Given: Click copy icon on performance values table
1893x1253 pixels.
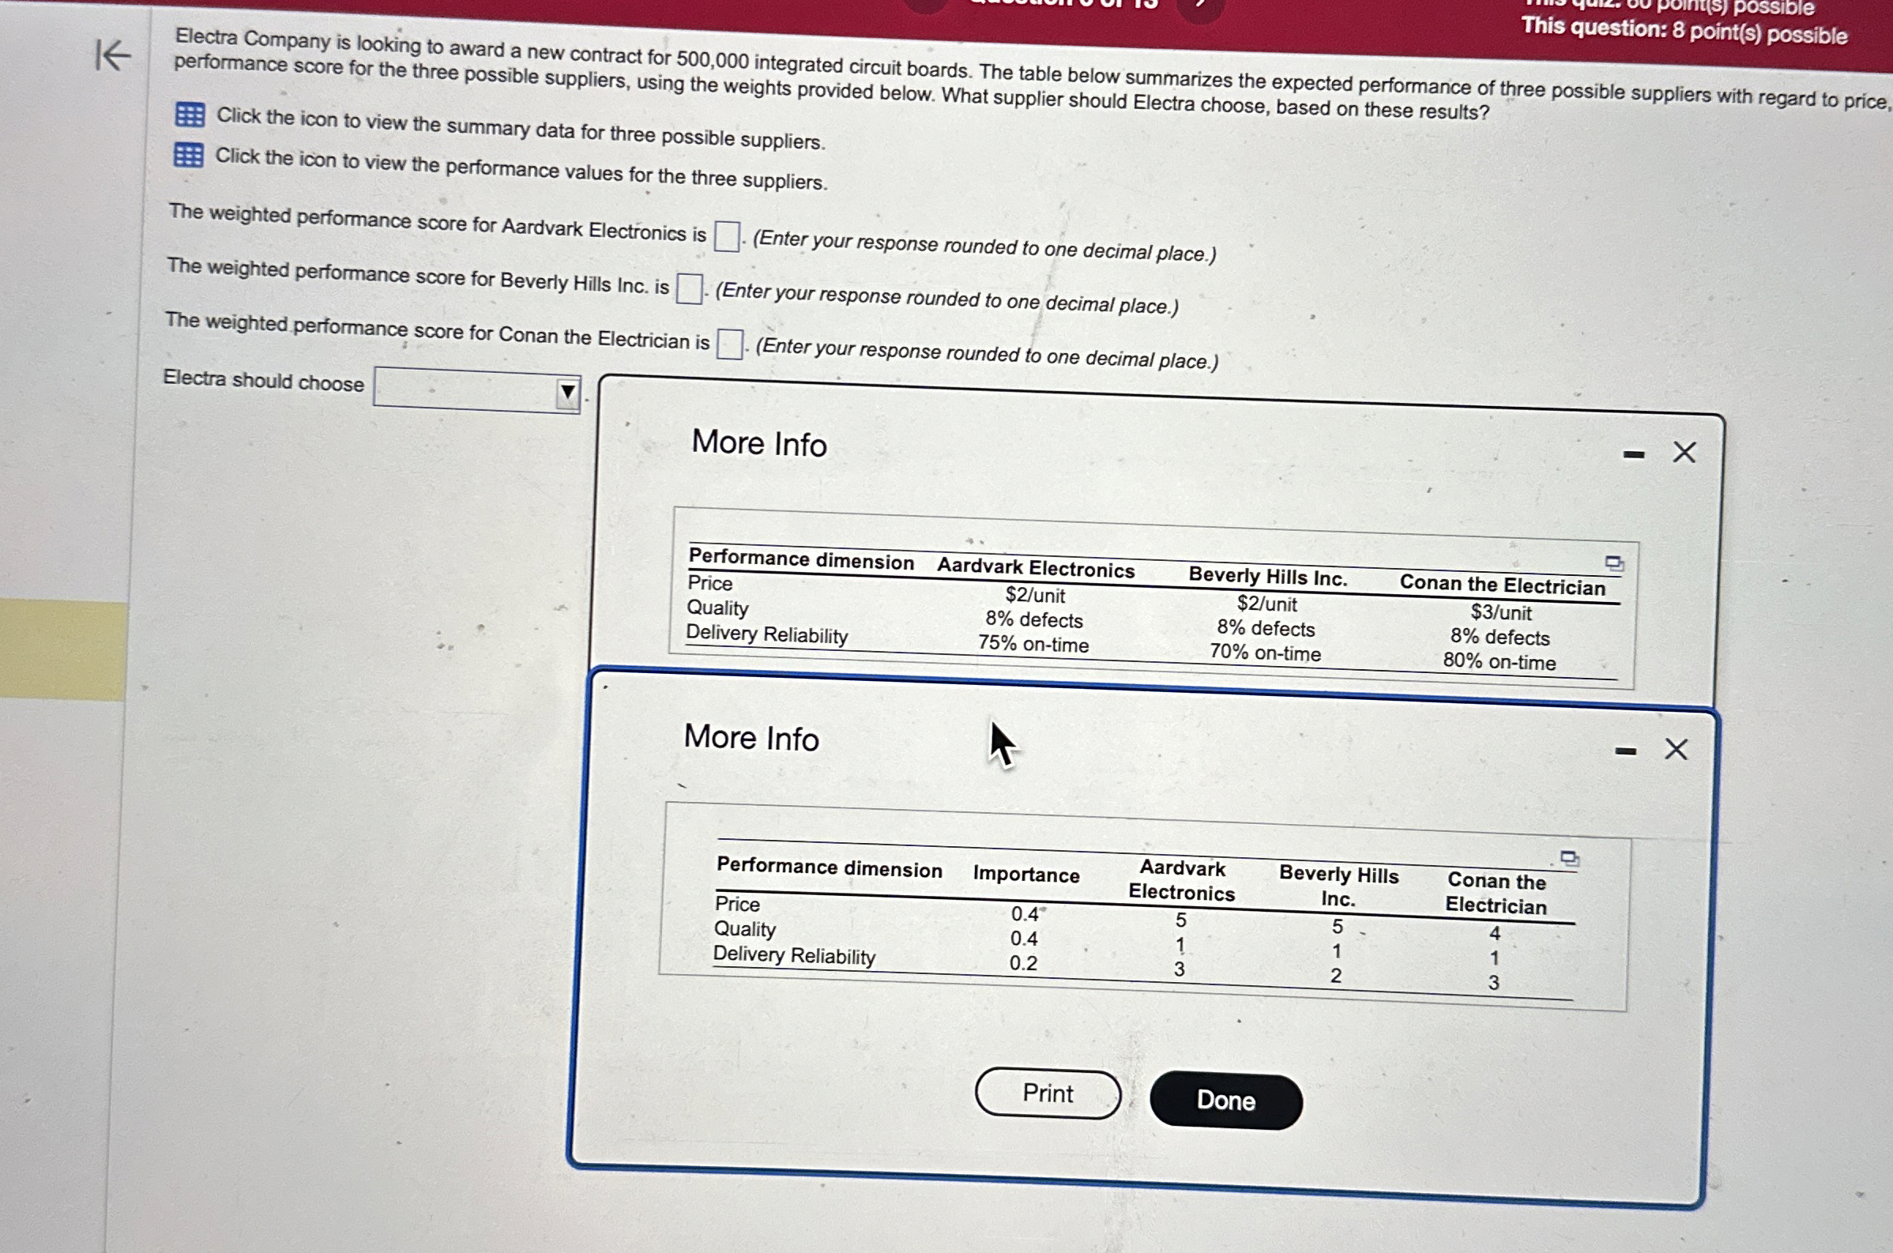Looking at the screenshot, I should (1569, 859).
